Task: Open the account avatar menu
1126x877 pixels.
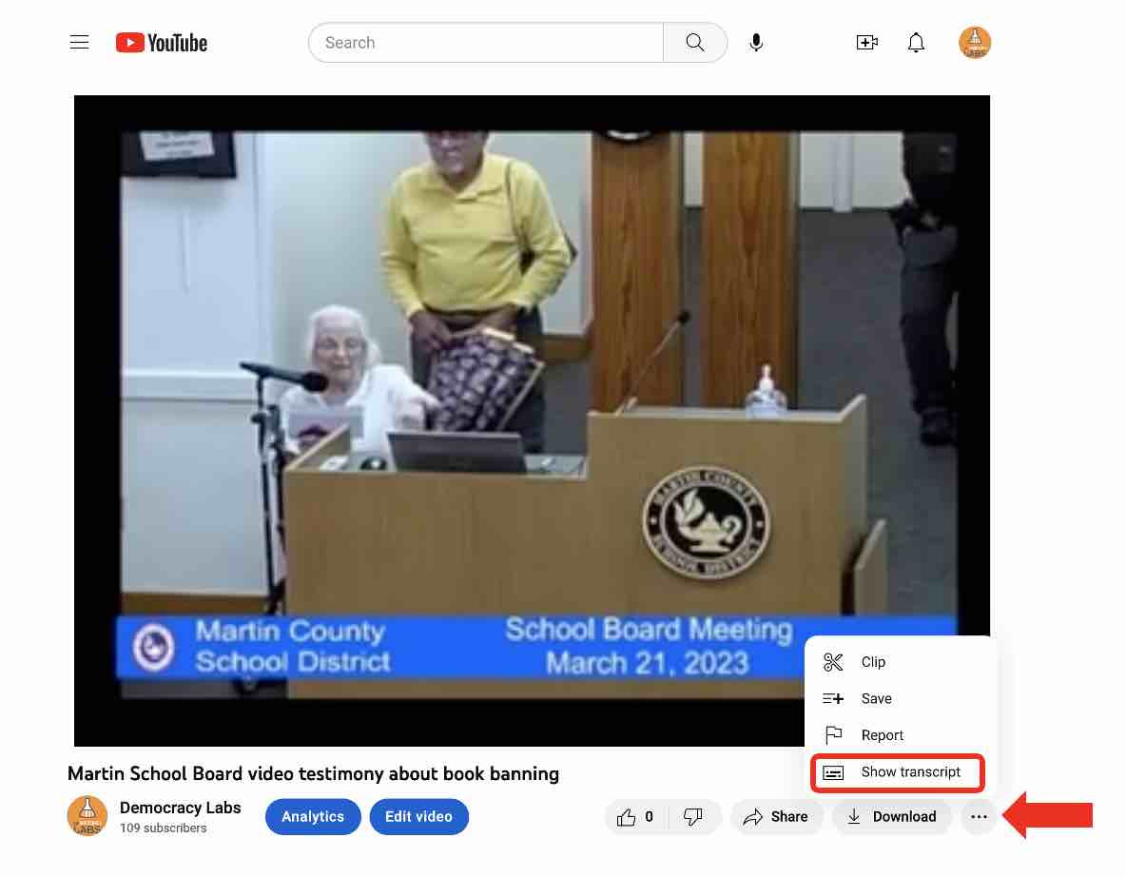Action: [975, 43]
